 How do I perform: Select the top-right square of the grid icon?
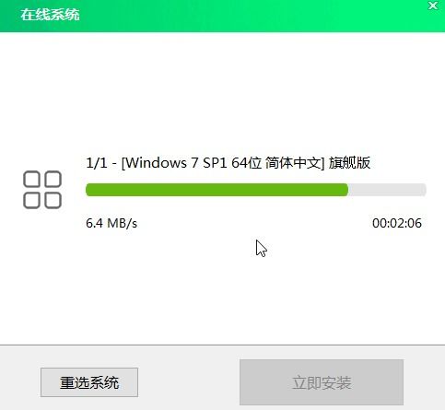(x=53, y=179)
